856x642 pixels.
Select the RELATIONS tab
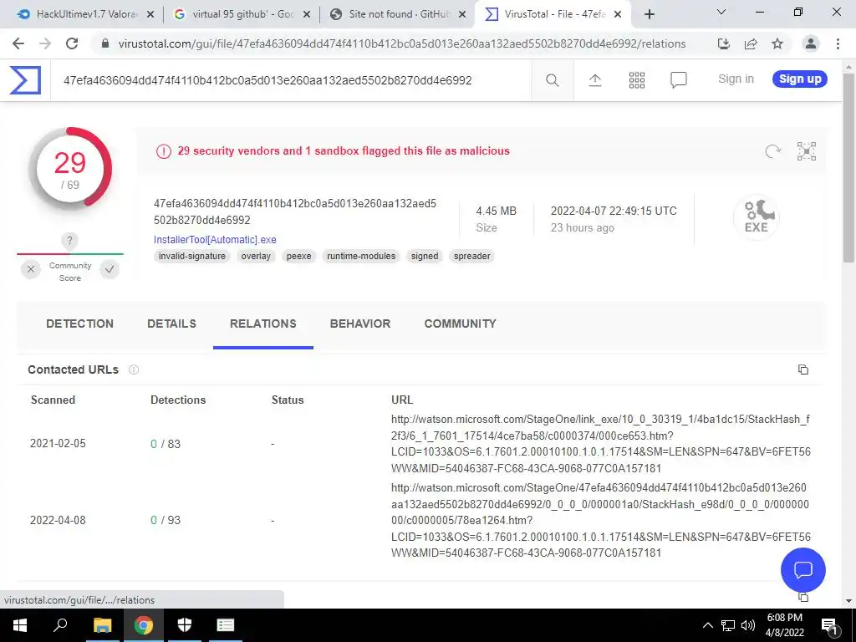coord(263,324)
